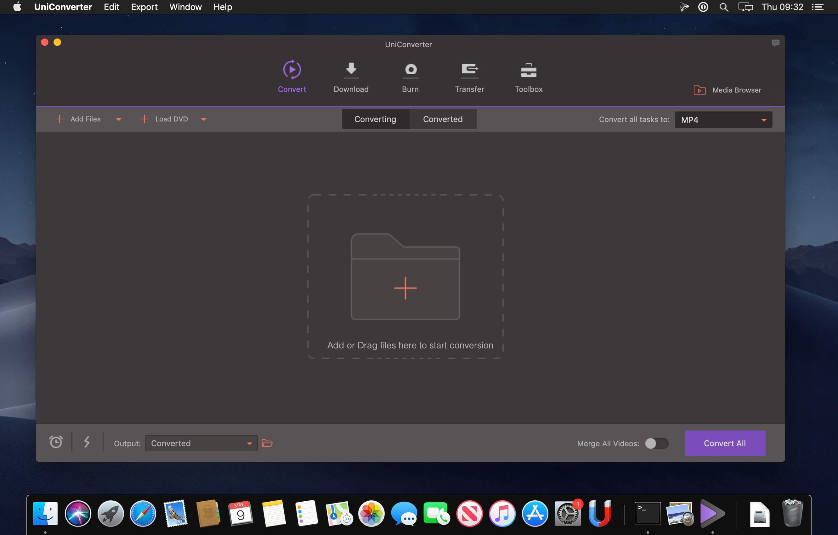Click the lightning high-speed conversion icon
The height and width of the screenshot is (535, 838).
click(87, 442)
